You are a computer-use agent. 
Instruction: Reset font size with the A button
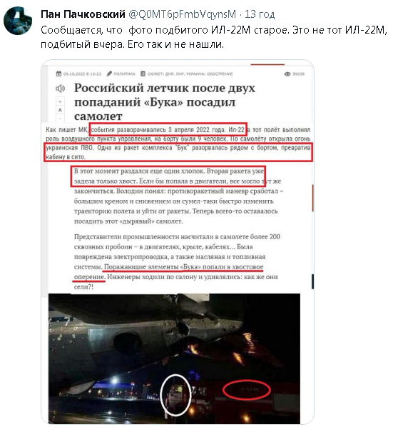point(60,110)
